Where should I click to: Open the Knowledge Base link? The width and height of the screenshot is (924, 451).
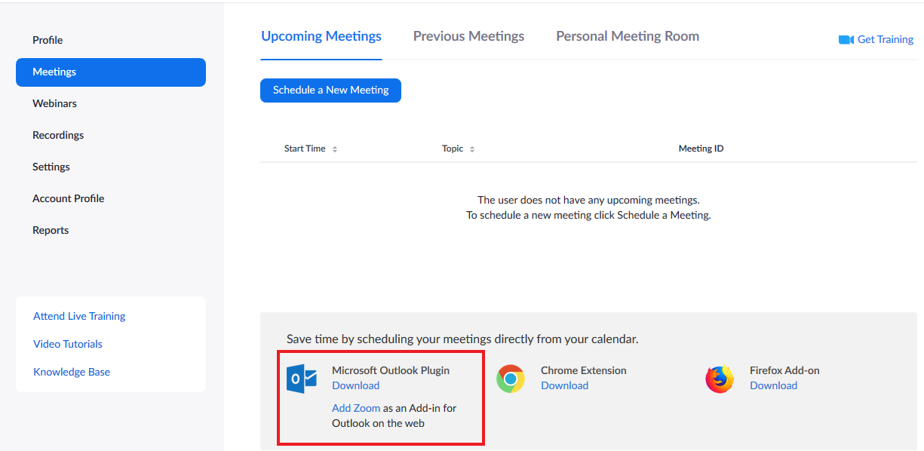[72, 372]
